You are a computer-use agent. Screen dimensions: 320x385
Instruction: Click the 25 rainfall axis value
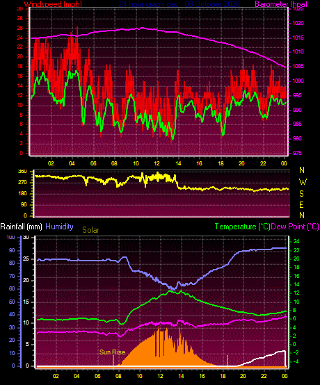point(26,259)
